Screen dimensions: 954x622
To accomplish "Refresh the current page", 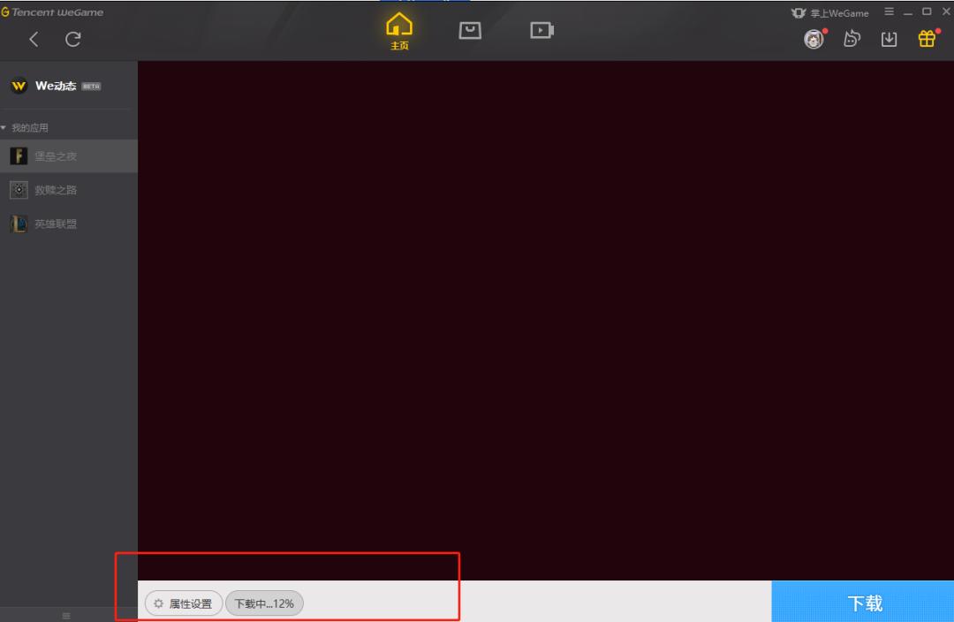I will [x=74, y=39].
